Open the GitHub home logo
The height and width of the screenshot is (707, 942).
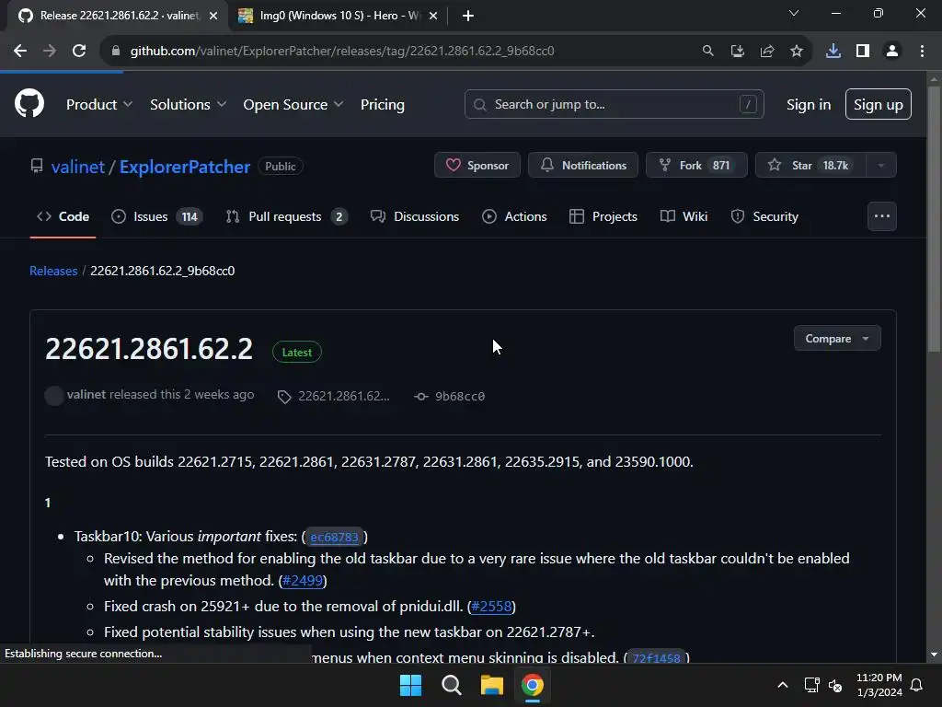point(29,103)
